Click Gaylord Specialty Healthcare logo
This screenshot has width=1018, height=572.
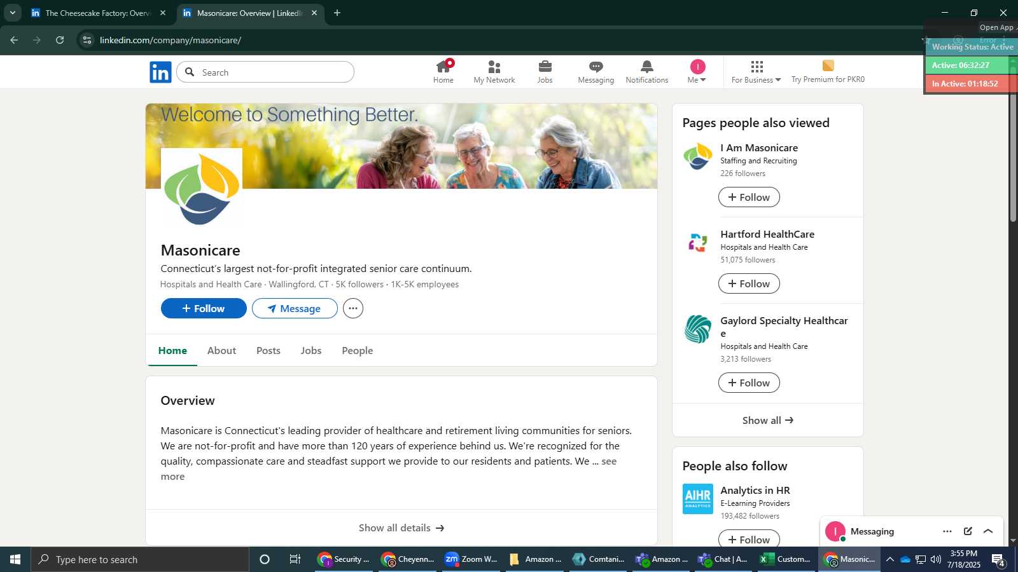tap(698, 329)
